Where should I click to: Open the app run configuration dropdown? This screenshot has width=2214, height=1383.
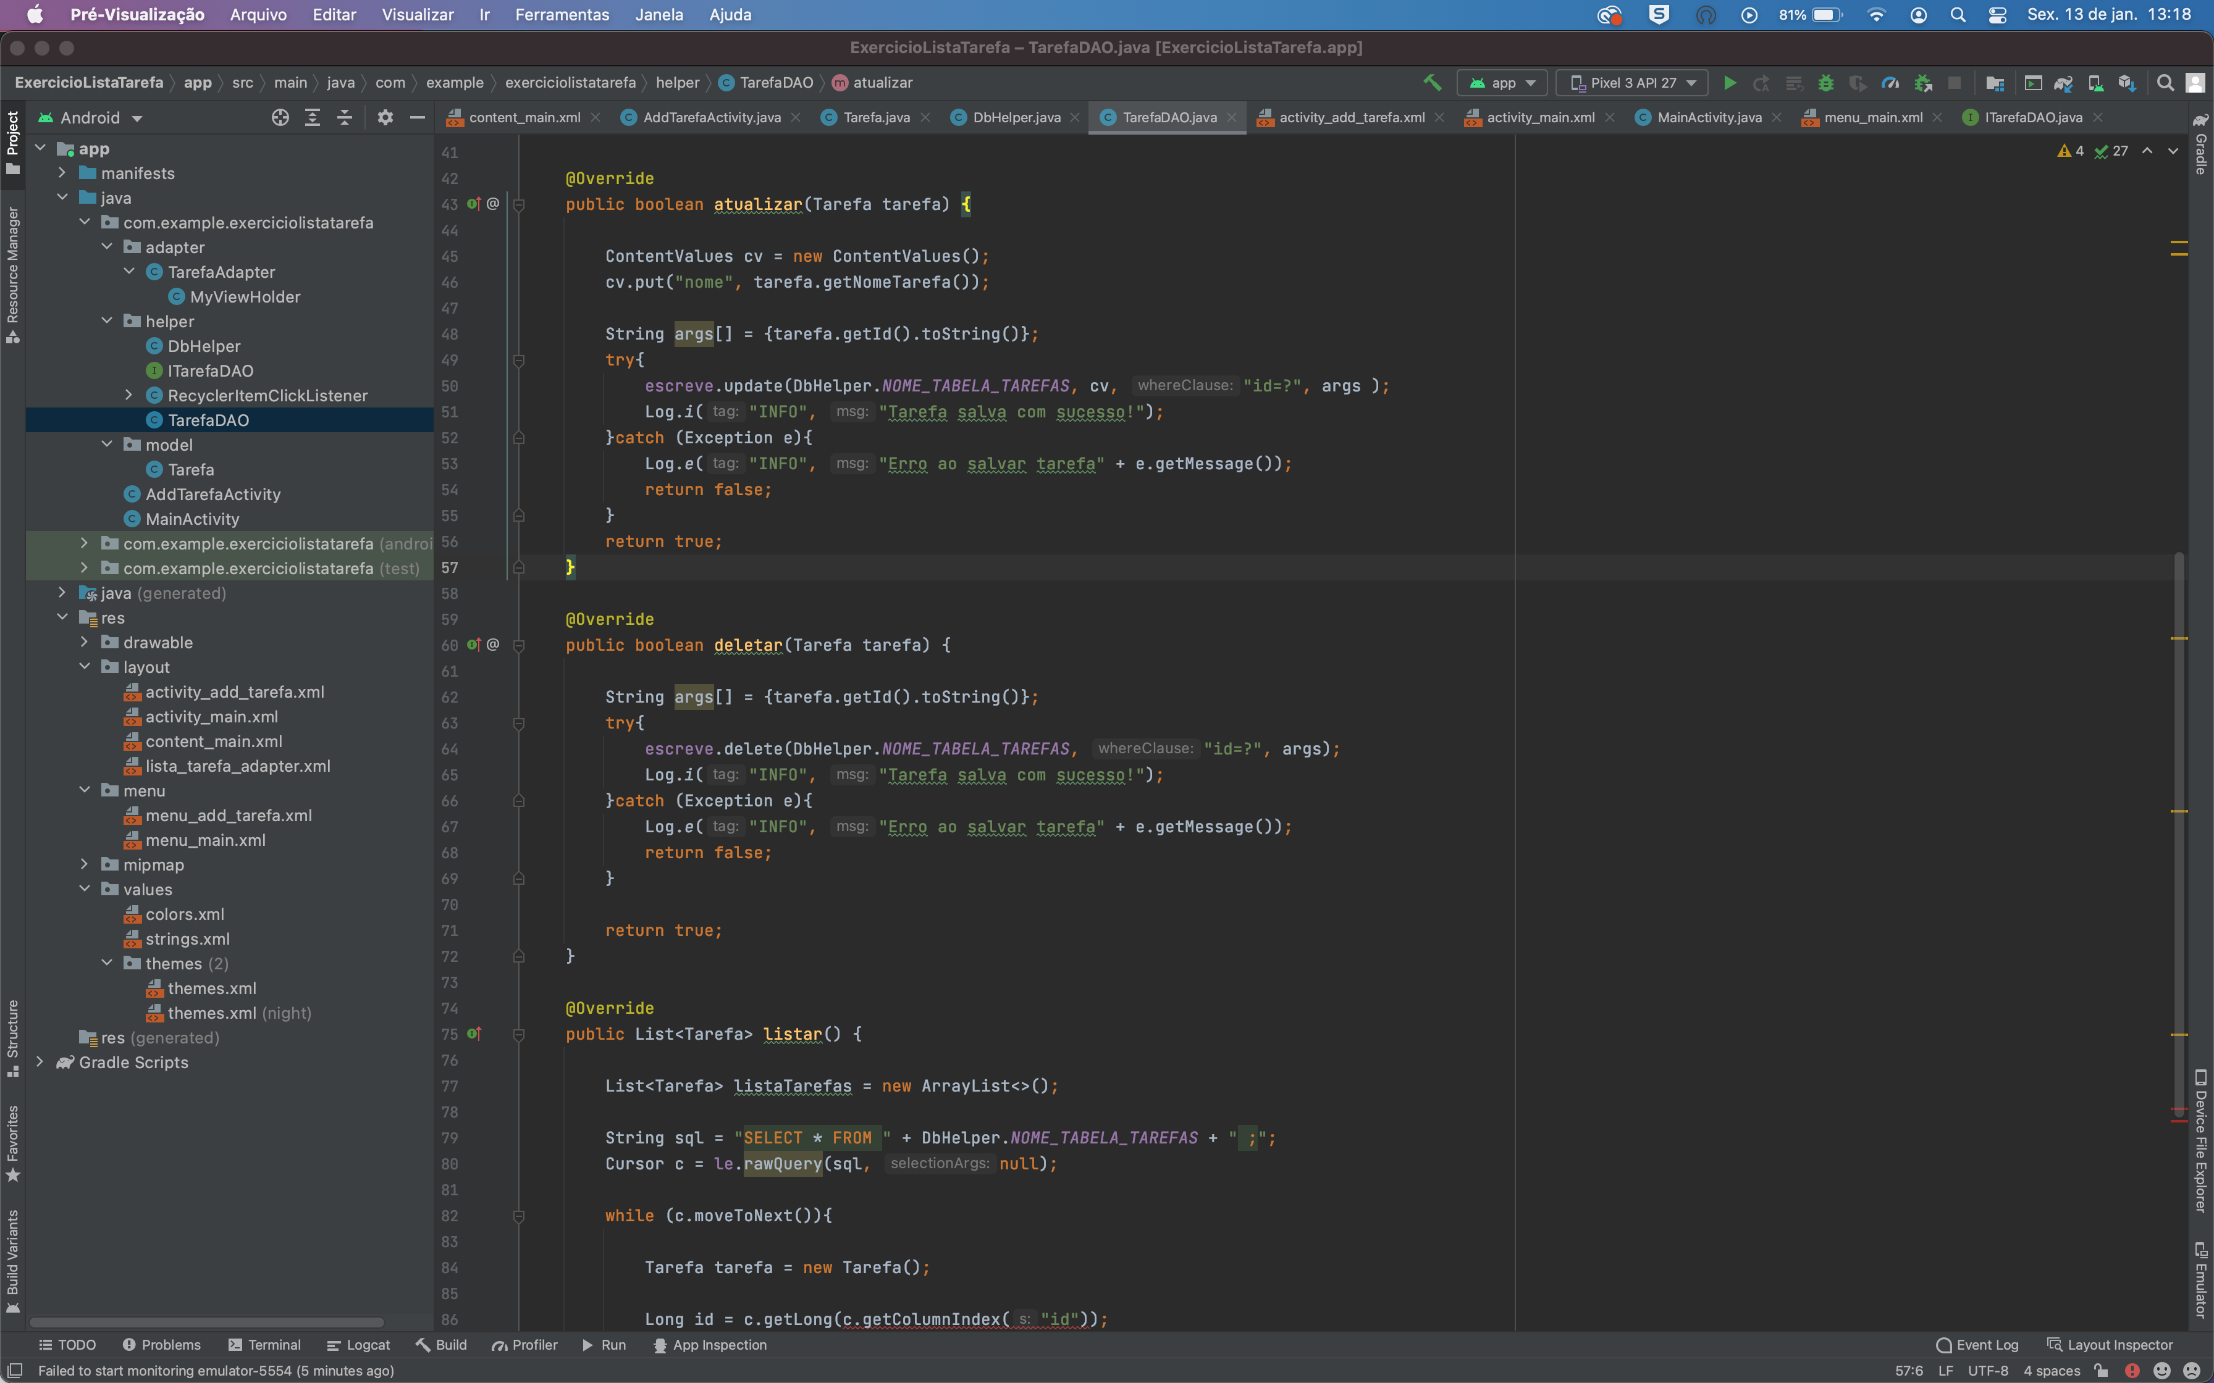1501,82
